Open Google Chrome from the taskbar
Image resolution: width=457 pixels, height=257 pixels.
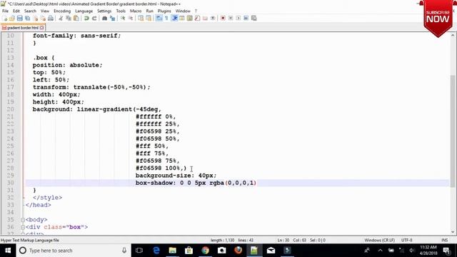[x=205, y=251]
